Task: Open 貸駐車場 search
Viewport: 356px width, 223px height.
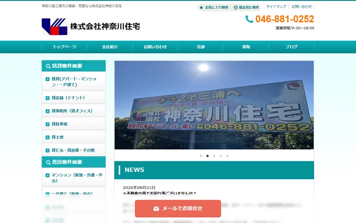Action: pyautogui.click(x=74, y=124)
